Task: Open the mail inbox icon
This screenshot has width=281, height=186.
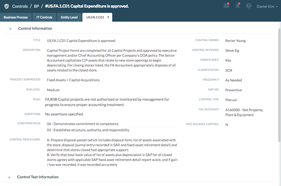Action: point(227,6)
